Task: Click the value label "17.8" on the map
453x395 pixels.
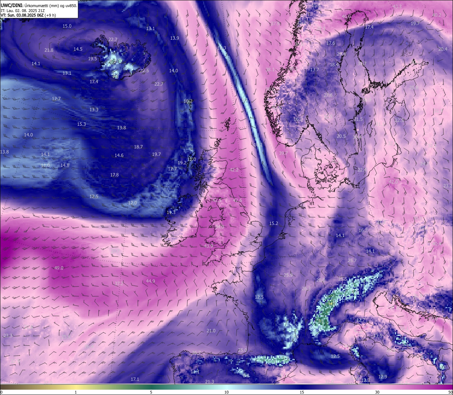Action: [114, 175]
